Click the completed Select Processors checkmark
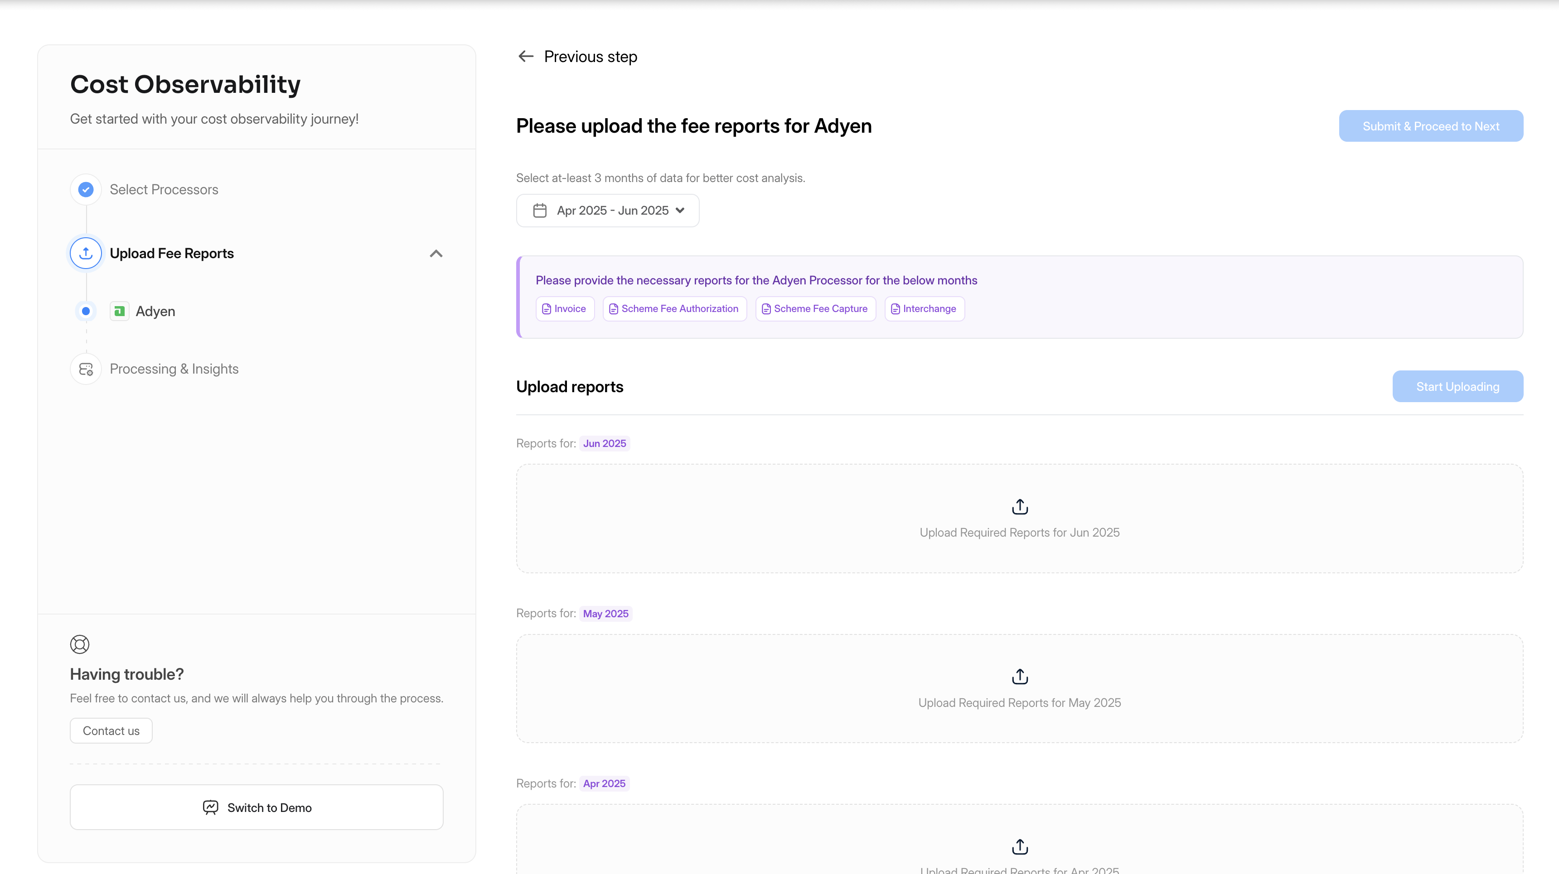The image size is (1559, 874). coord(86,189)
